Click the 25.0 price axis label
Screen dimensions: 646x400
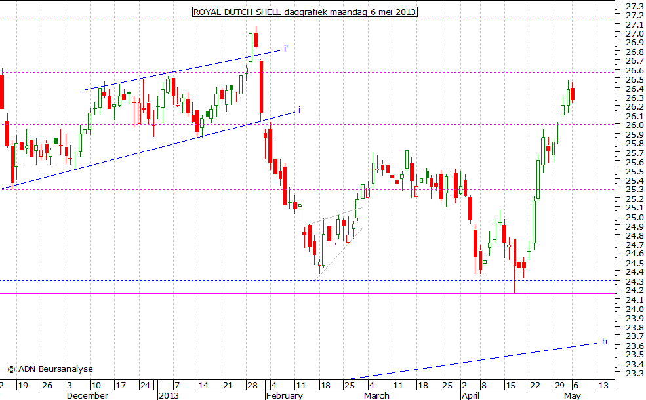coord(634,218)
